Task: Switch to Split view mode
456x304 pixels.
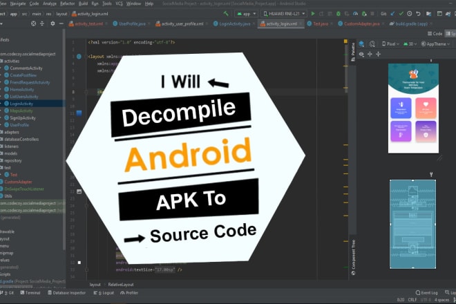Action: click(x=451, y=34)
